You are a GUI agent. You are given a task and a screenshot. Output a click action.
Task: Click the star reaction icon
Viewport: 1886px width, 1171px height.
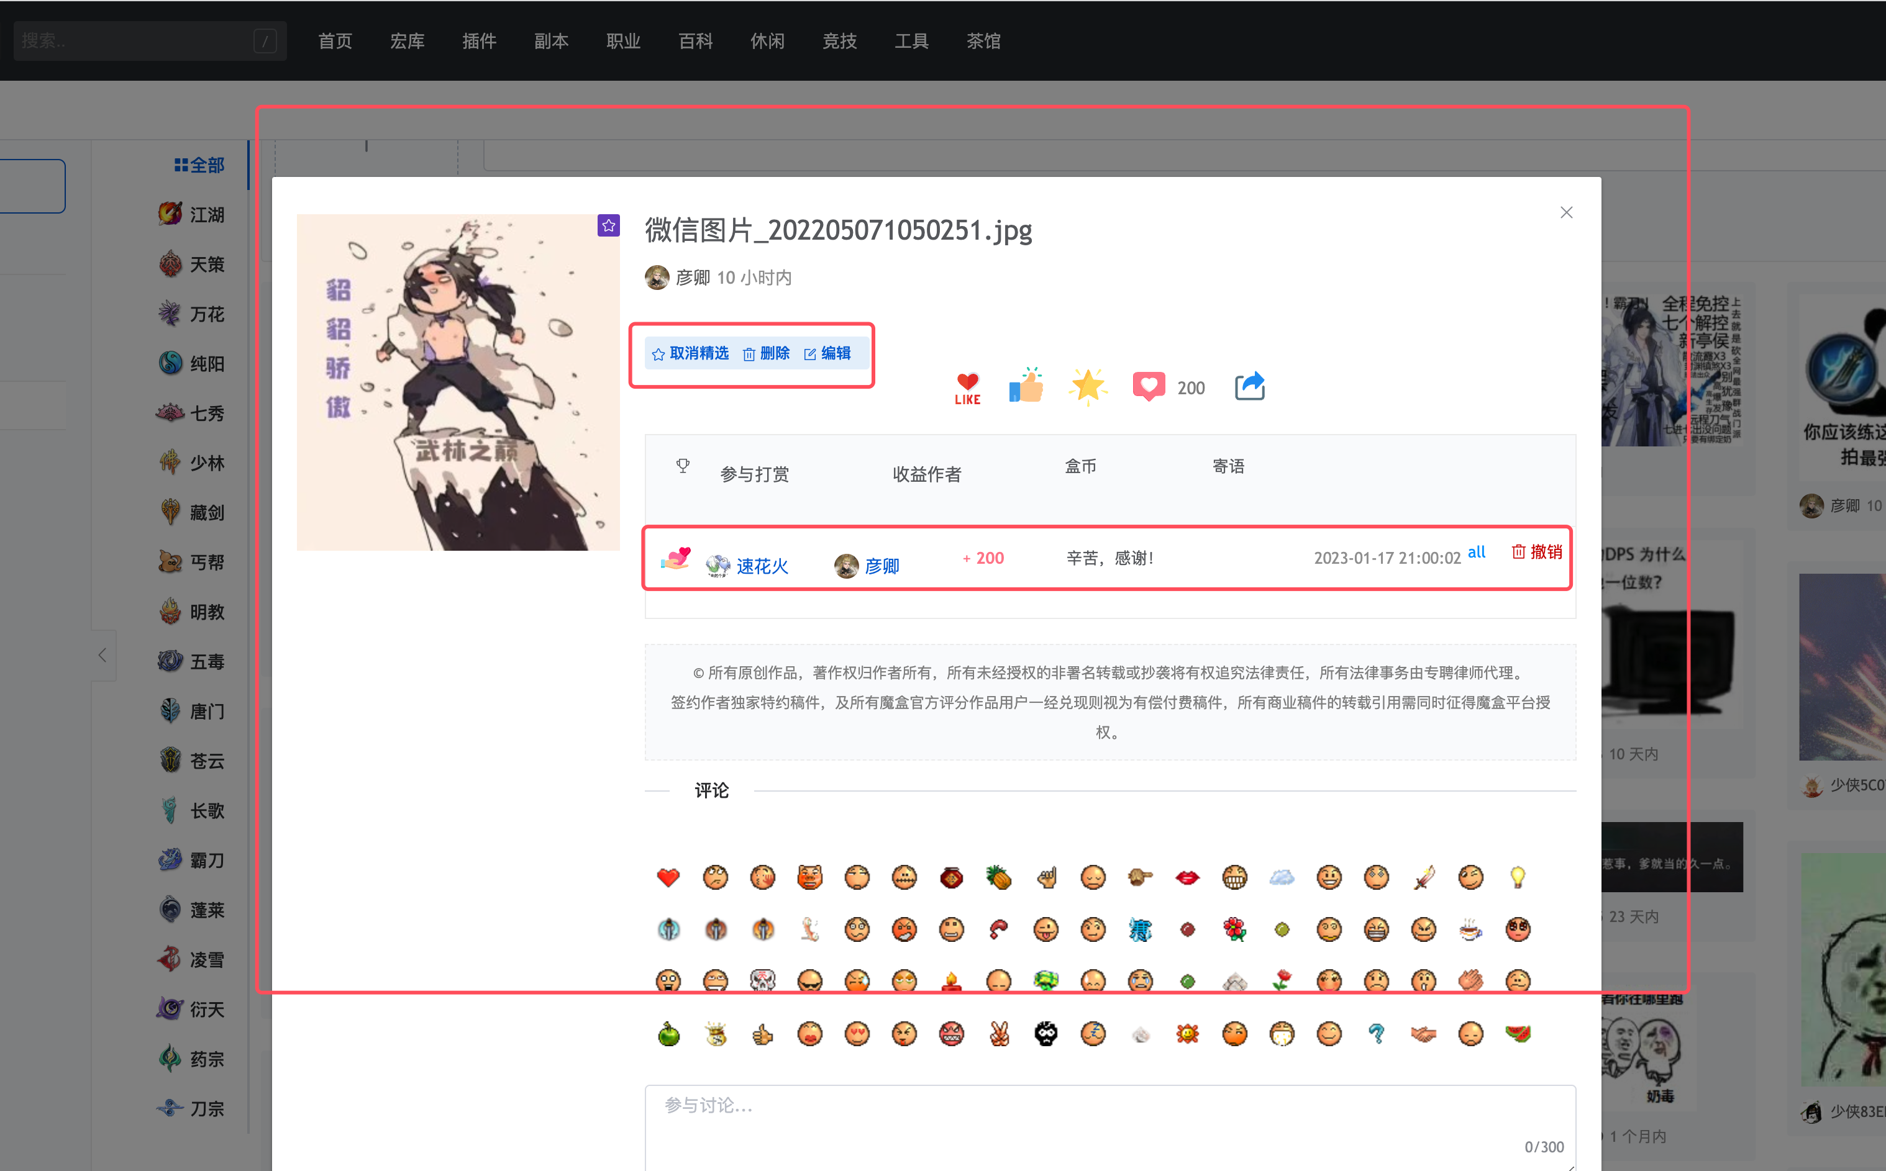pyautogui.click(x=1087, y=386)
